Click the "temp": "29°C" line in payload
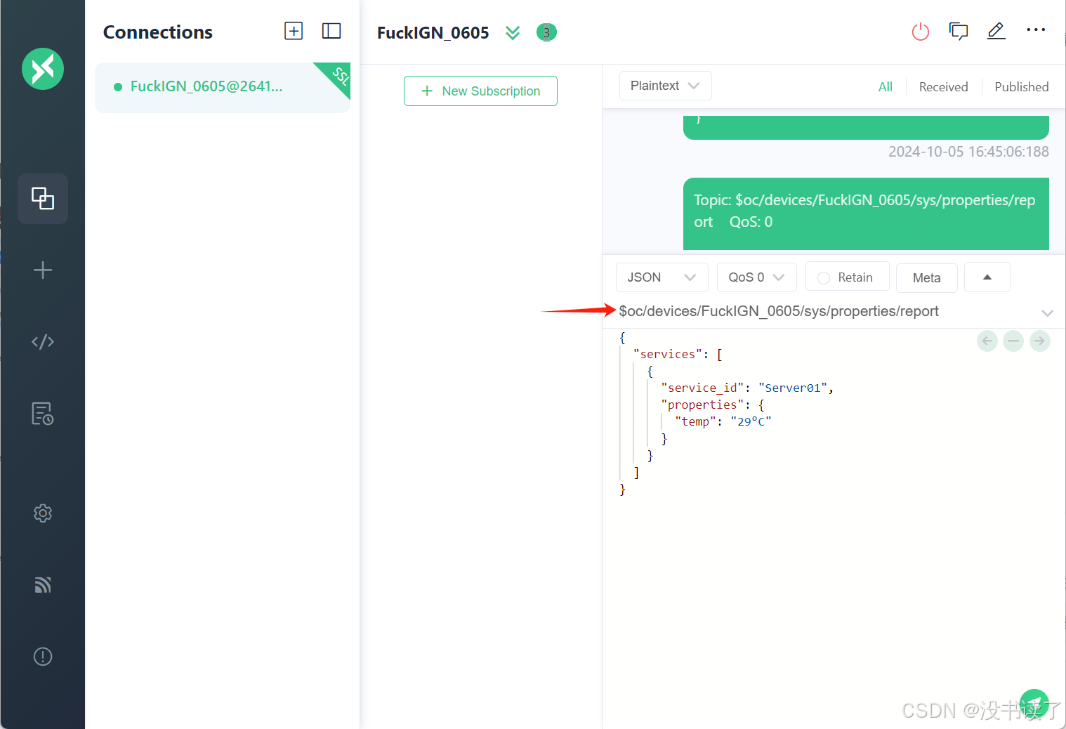The width and height of the screenshot is (1066, 729). [723, 421]
